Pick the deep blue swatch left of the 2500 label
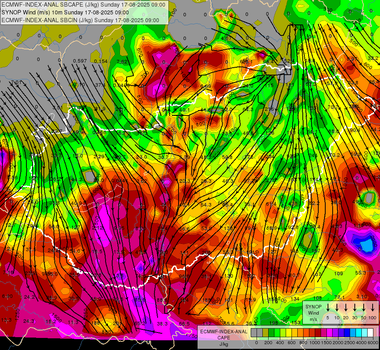This screenshot has height=350, width=380. (x=347, y=332)
